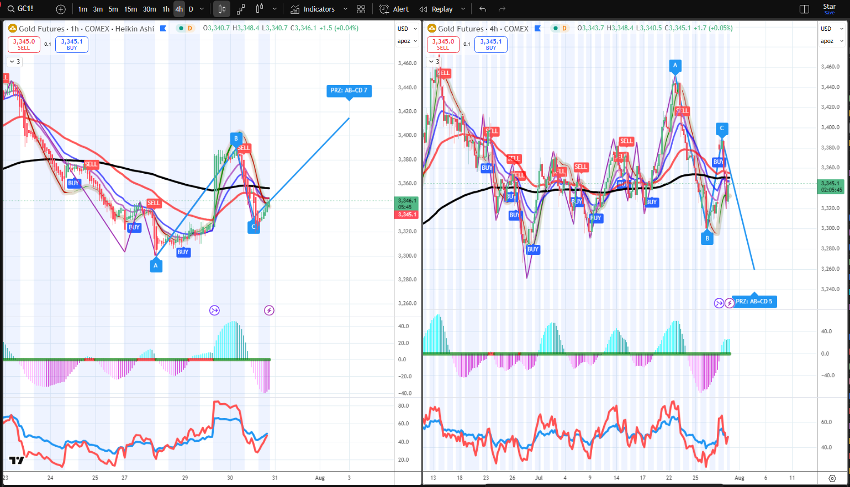Open the 1h chart USD currency dropdown
Viewport: 850px width, 487px height.
(408, 29)
